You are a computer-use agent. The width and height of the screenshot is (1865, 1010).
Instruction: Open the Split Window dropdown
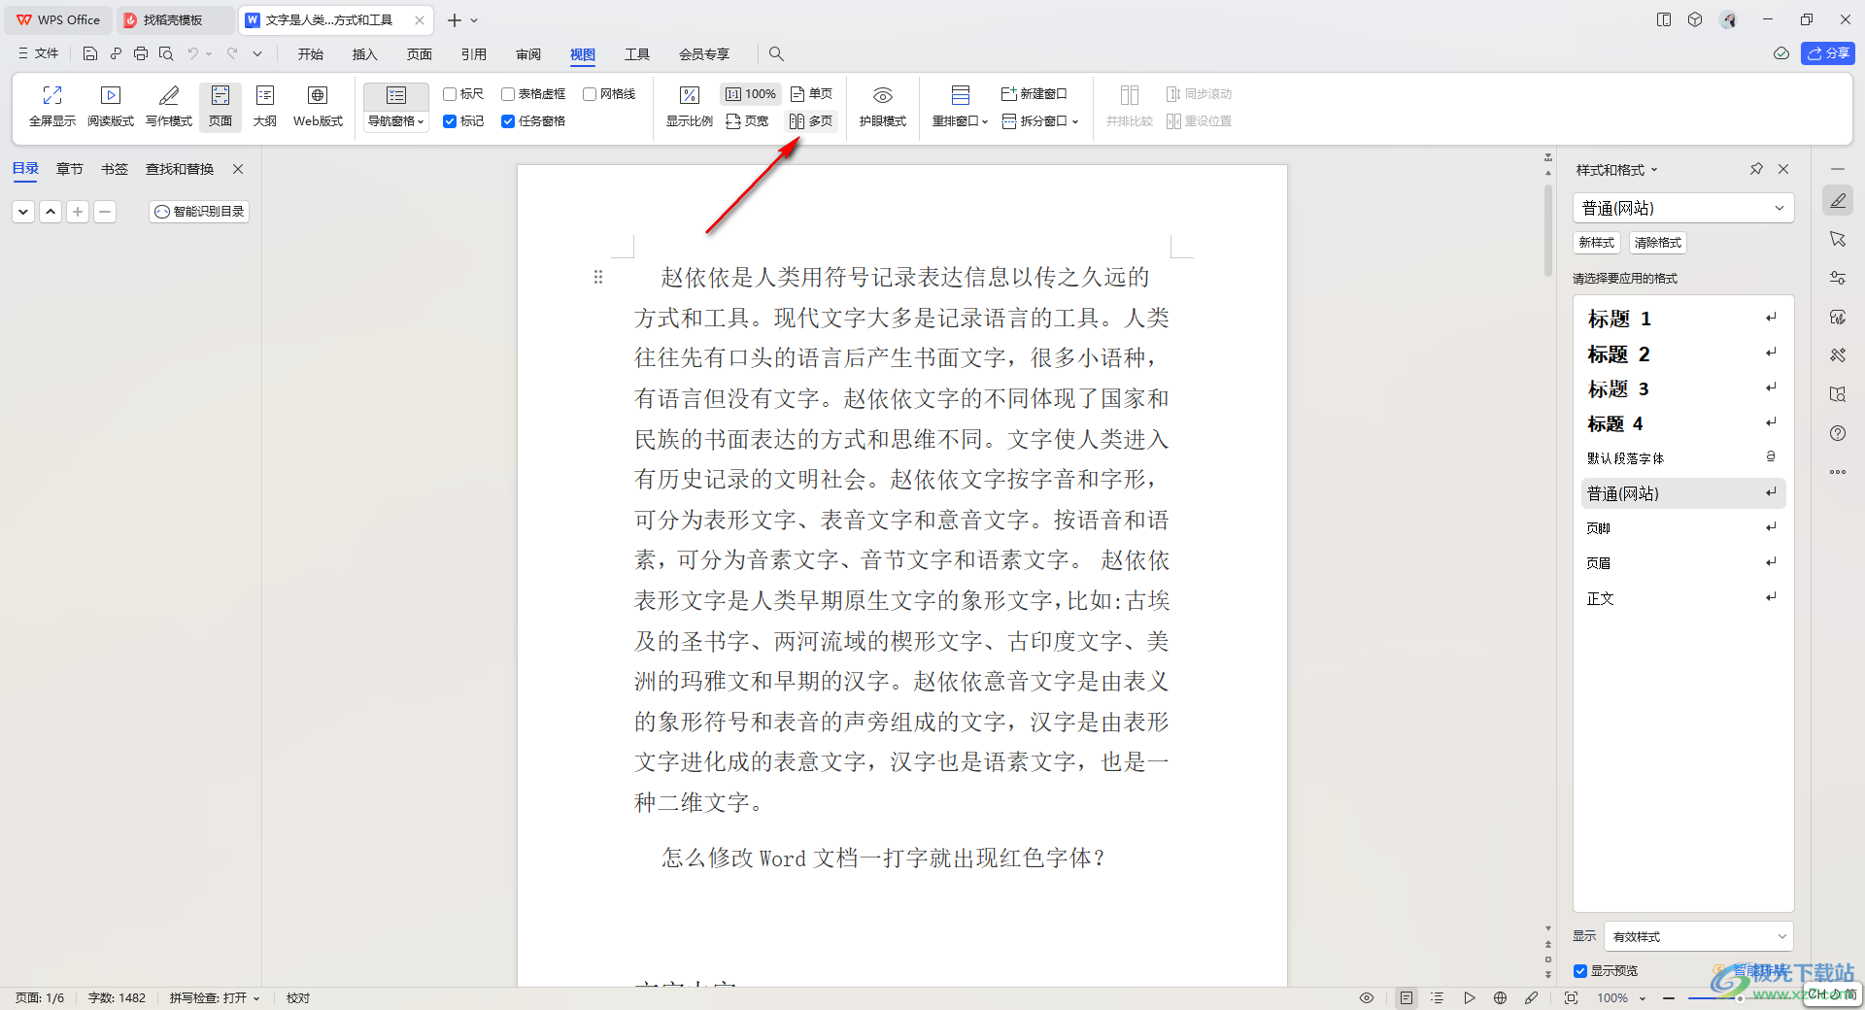[1041, 121]
